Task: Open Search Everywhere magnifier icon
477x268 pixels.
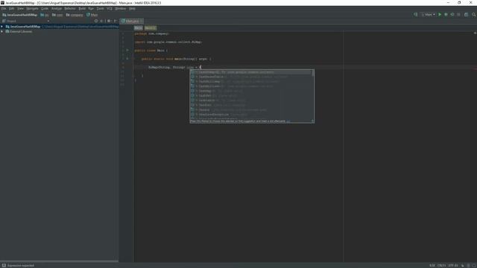Action: [474, 15]
